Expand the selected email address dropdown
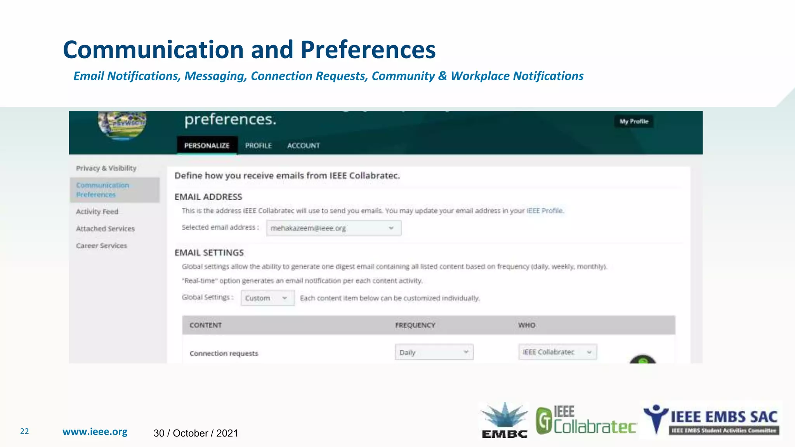This screenshot has height=447, width=795. [x=334, y=228]
